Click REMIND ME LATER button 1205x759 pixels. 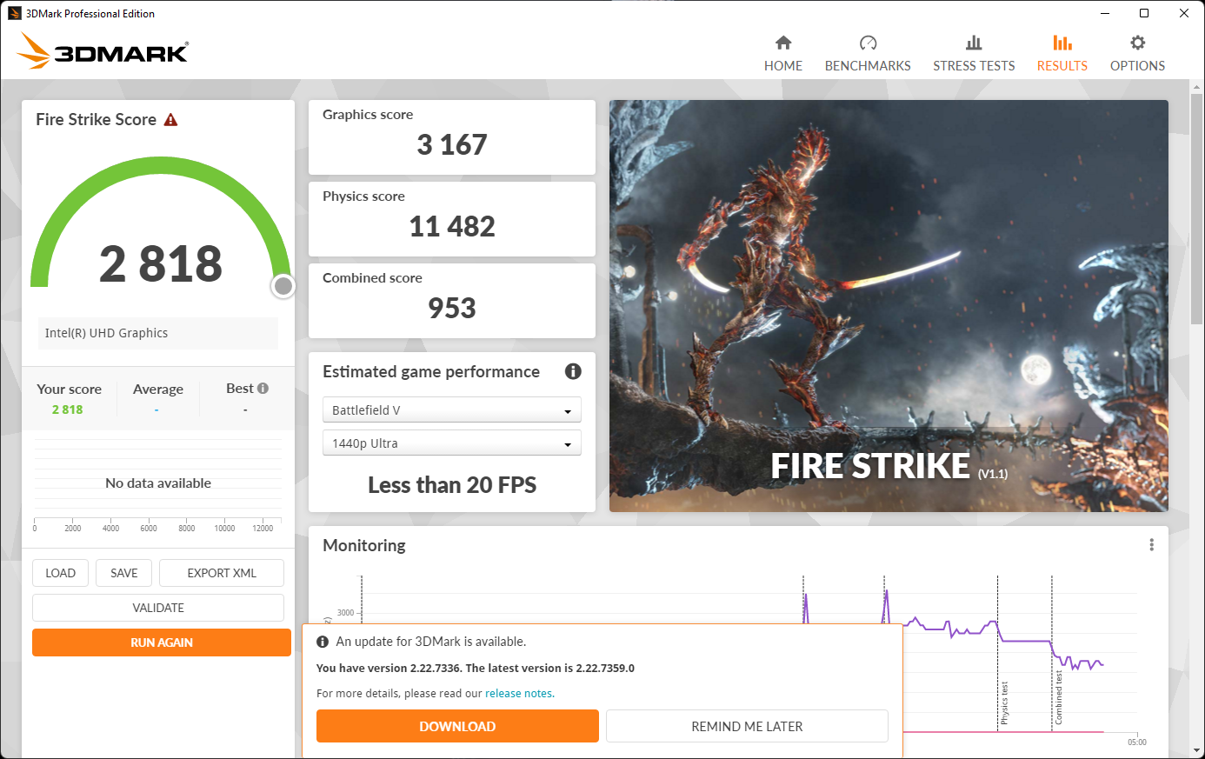747,726
